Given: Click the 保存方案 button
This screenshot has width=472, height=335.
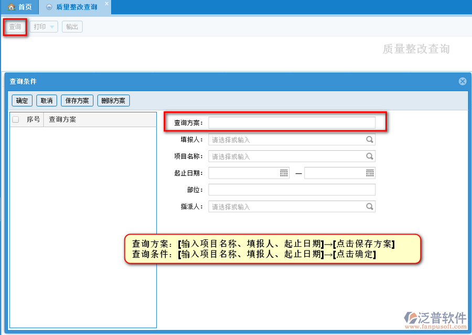Looking at the screenshot, I should (77, 101).
